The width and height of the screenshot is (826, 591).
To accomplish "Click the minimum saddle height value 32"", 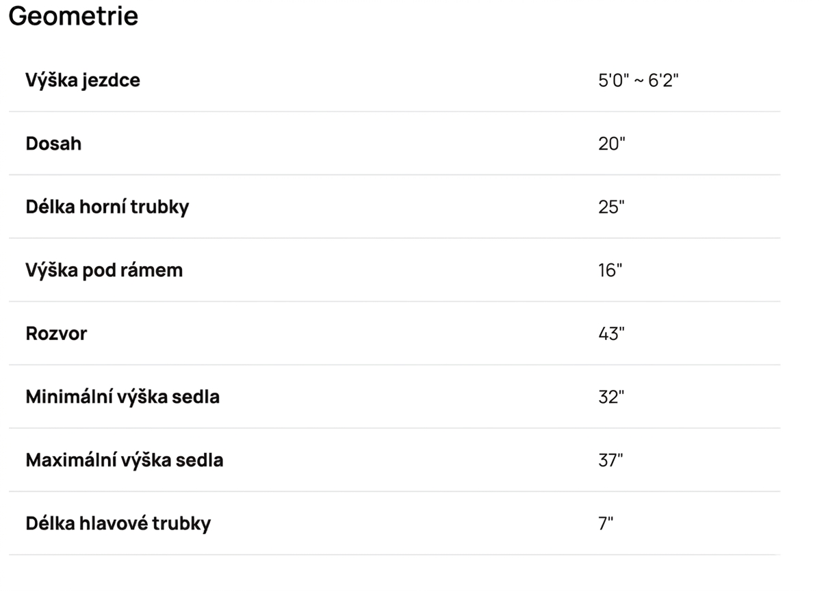I will pyautogui.click(x=612, y=397).
